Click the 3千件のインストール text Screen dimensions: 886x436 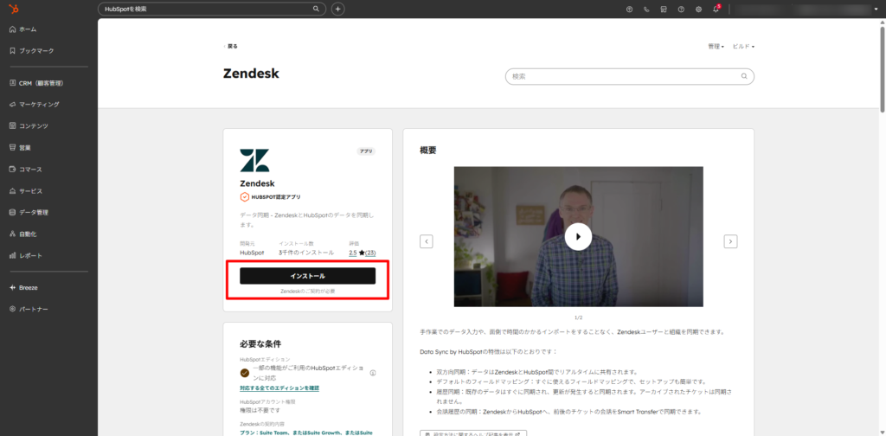coord(305,253)
